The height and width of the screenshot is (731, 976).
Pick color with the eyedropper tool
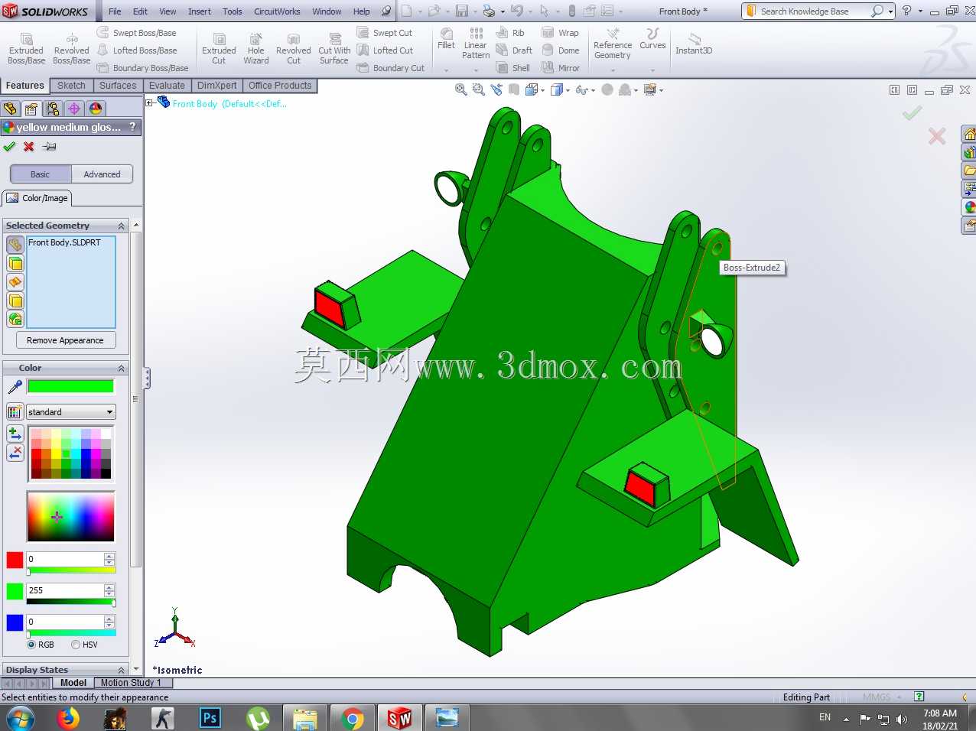pyautogui.click(x=15, y=387)
